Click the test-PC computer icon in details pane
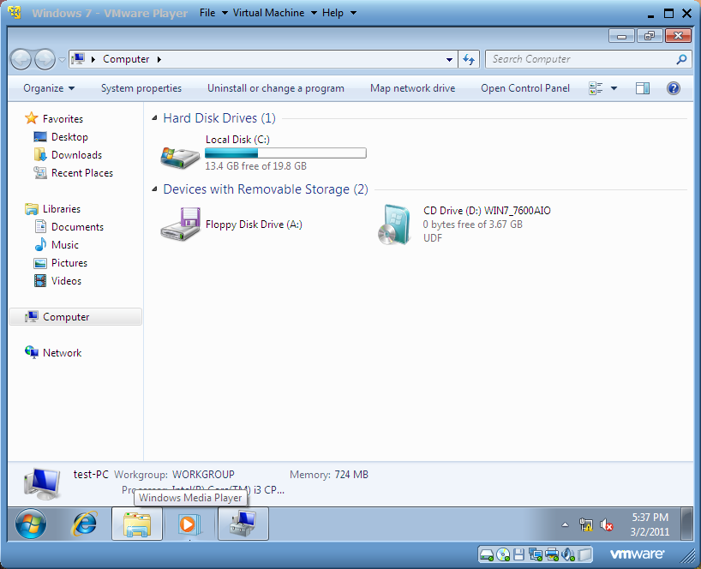The width and height of the screenshot is (701, 569). click(42, 483)
